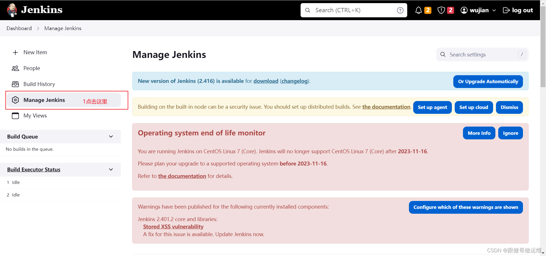Viewport: 546px width, 256px height.
Task: Click the Jenkins butler logo icon
Action: tap(12, 10)
